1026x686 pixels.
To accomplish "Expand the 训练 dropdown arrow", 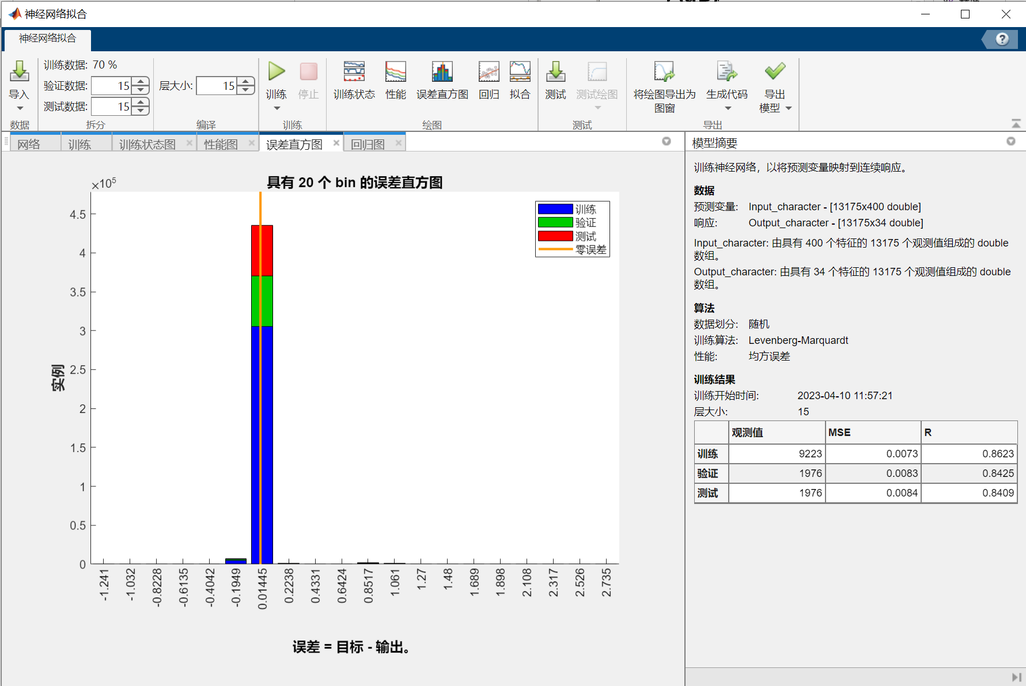I will tap(277, 108).
